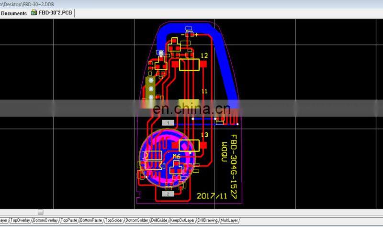
Task: Click the M6 component designator
Action: (176, 157)
